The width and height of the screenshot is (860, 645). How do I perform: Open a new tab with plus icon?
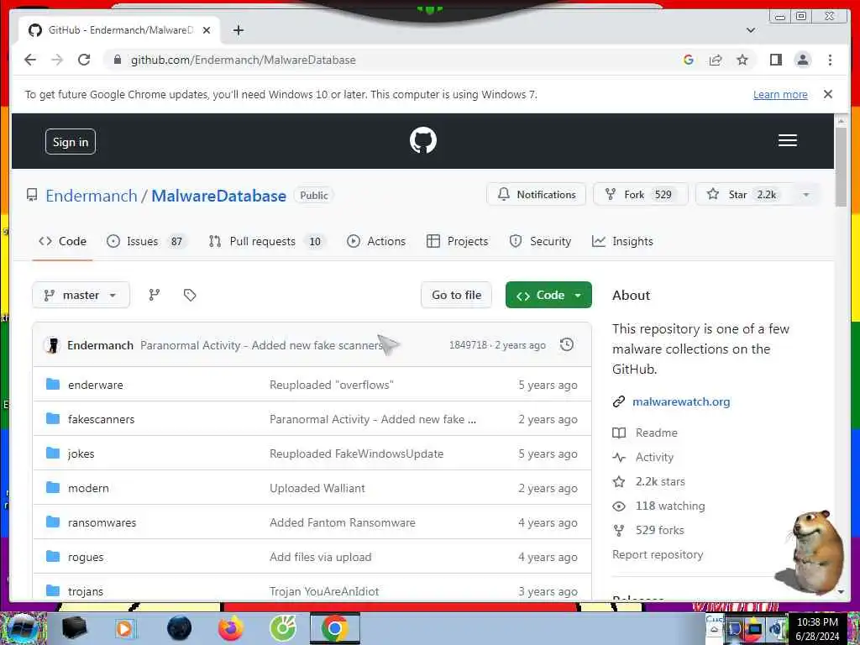coord(238,30)
